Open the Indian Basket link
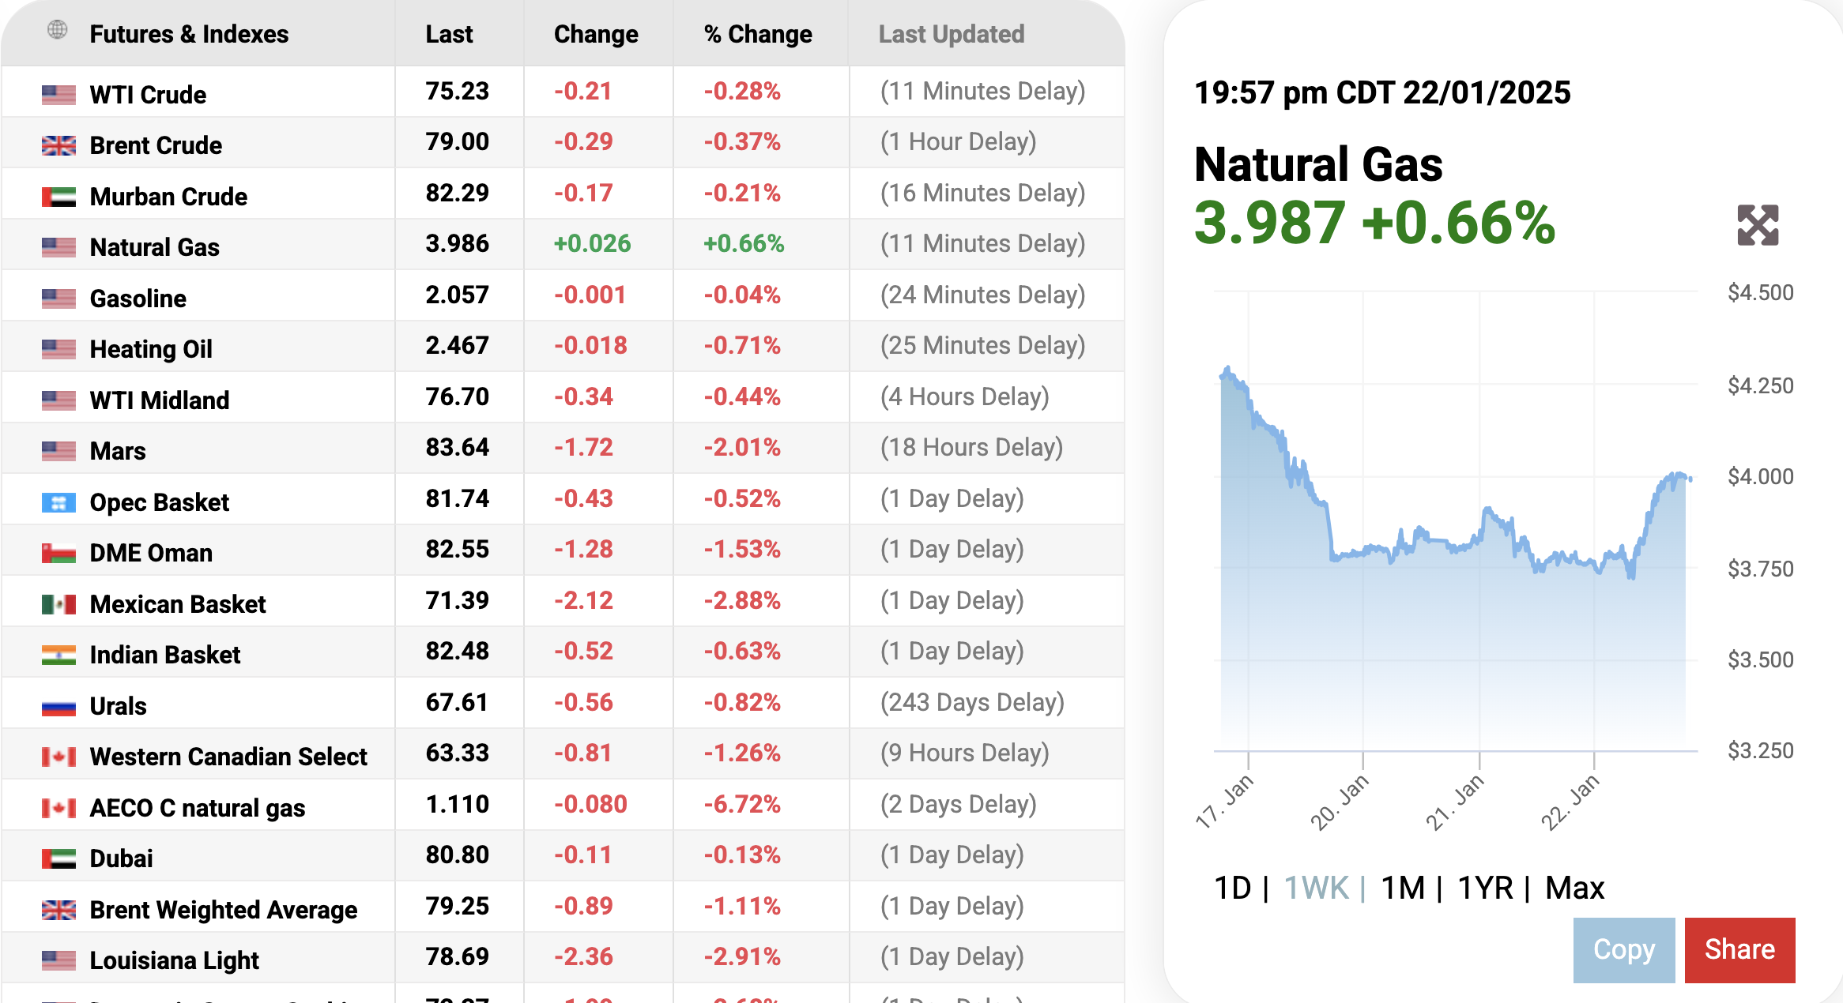 click(165, 655)
